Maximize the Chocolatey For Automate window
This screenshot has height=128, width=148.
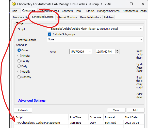pos(131,4)
